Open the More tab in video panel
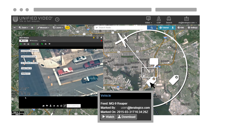This screenshot has height=128, width=226. [44, 41]
